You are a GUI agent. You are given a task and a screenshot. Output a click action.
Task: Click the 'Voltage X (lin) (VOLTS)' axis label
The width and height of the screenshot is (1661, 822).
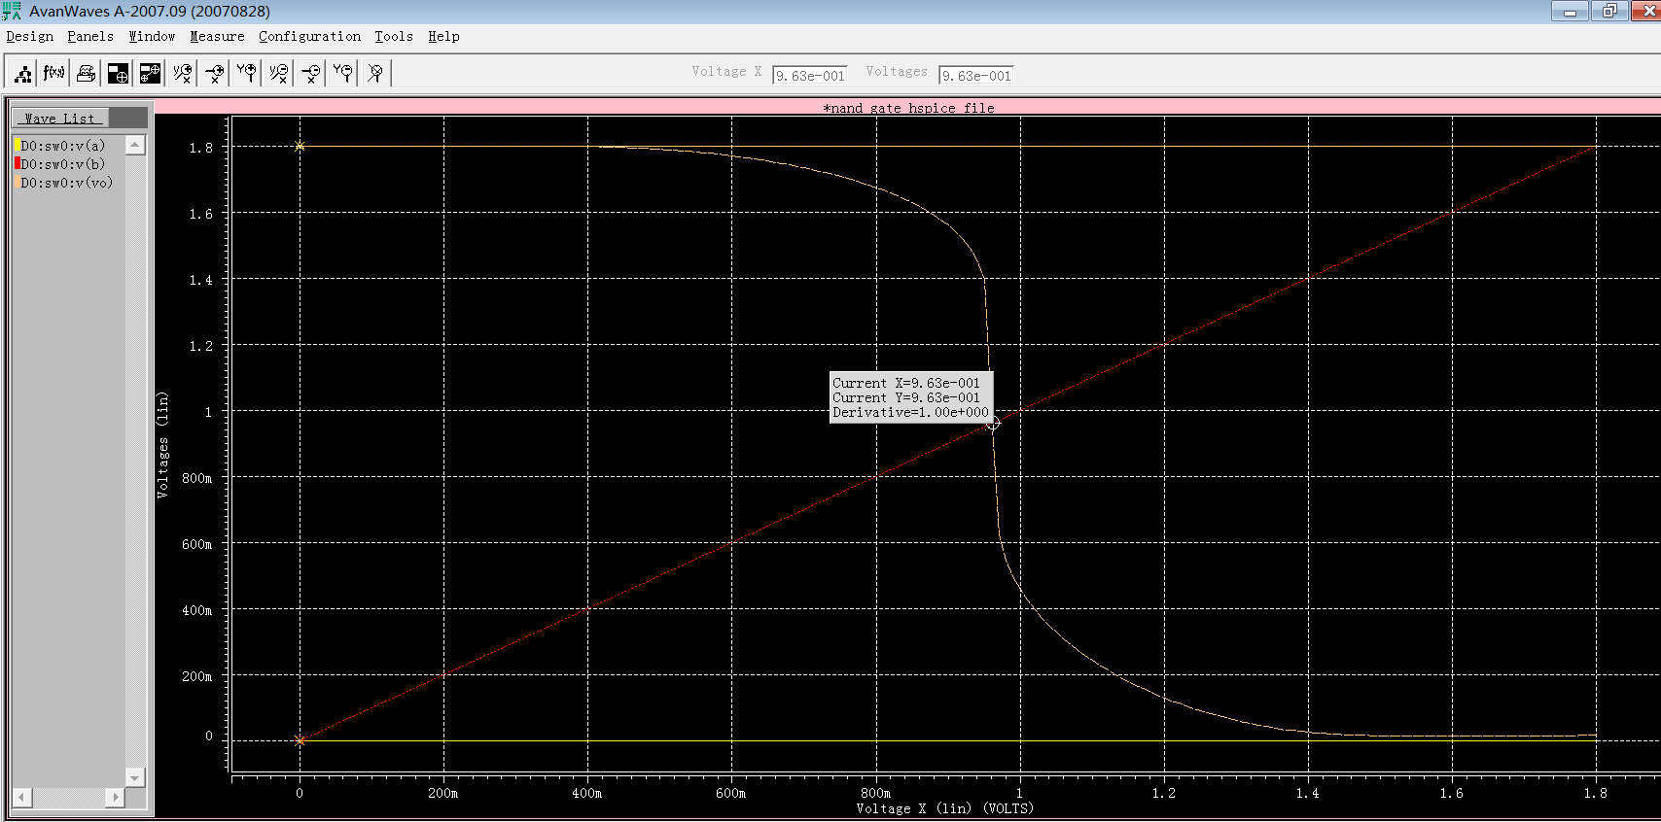point(944,808)
